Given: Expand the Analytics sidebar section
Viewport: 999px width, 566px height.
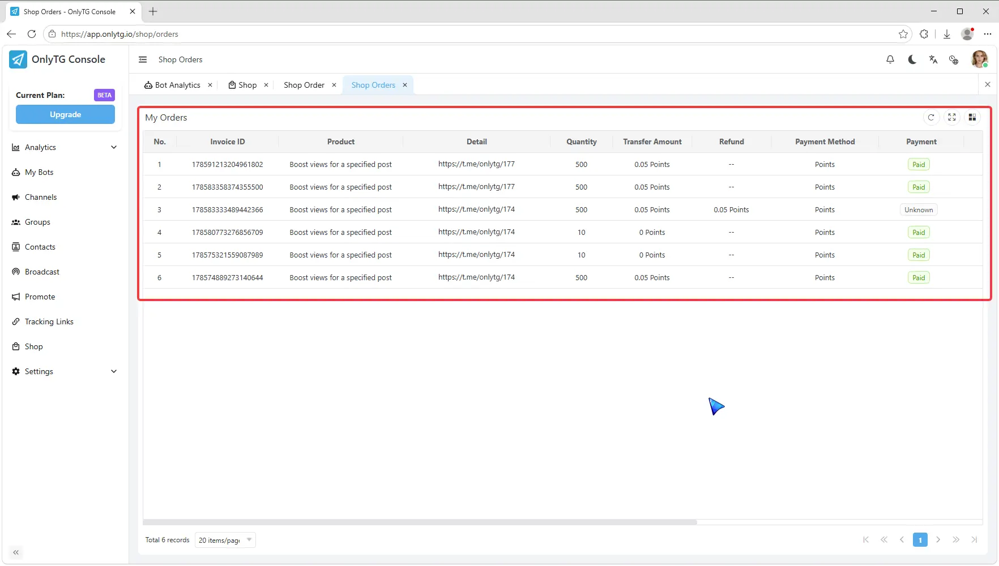Looking at the screenshot, I should tap(65, 147).
